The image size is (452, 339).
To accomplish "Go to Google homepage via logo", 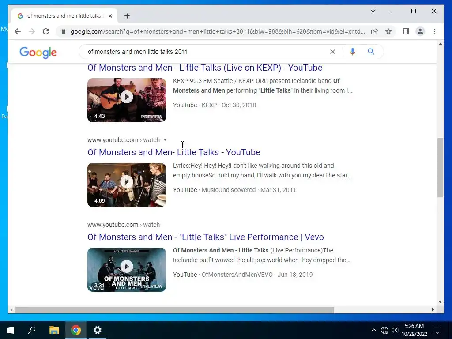I will pyautogui.click(x=38, y=53).
